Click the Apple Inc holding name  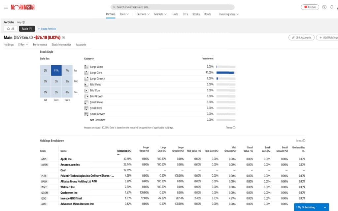tap(66, 159)
